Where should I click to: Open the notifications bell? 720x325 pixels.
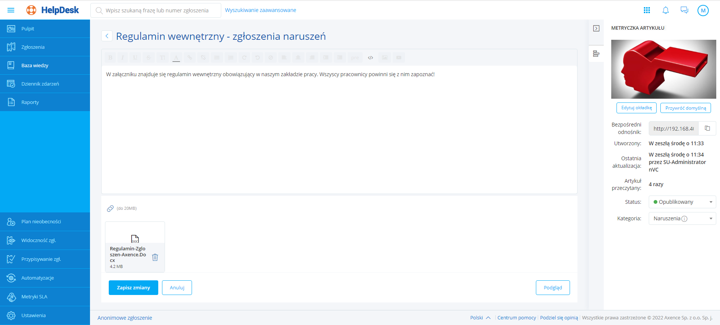tap(666, 11)
